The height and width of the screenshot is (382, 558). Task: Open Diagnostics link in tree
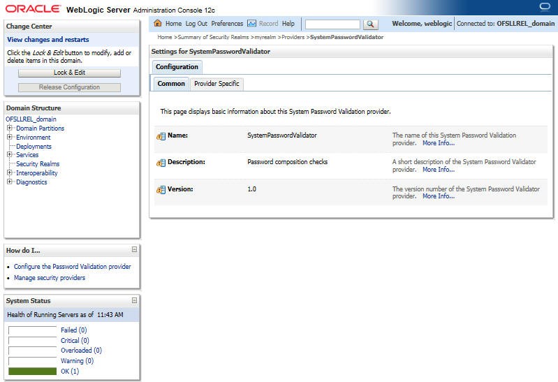click(x=31, y=182)
